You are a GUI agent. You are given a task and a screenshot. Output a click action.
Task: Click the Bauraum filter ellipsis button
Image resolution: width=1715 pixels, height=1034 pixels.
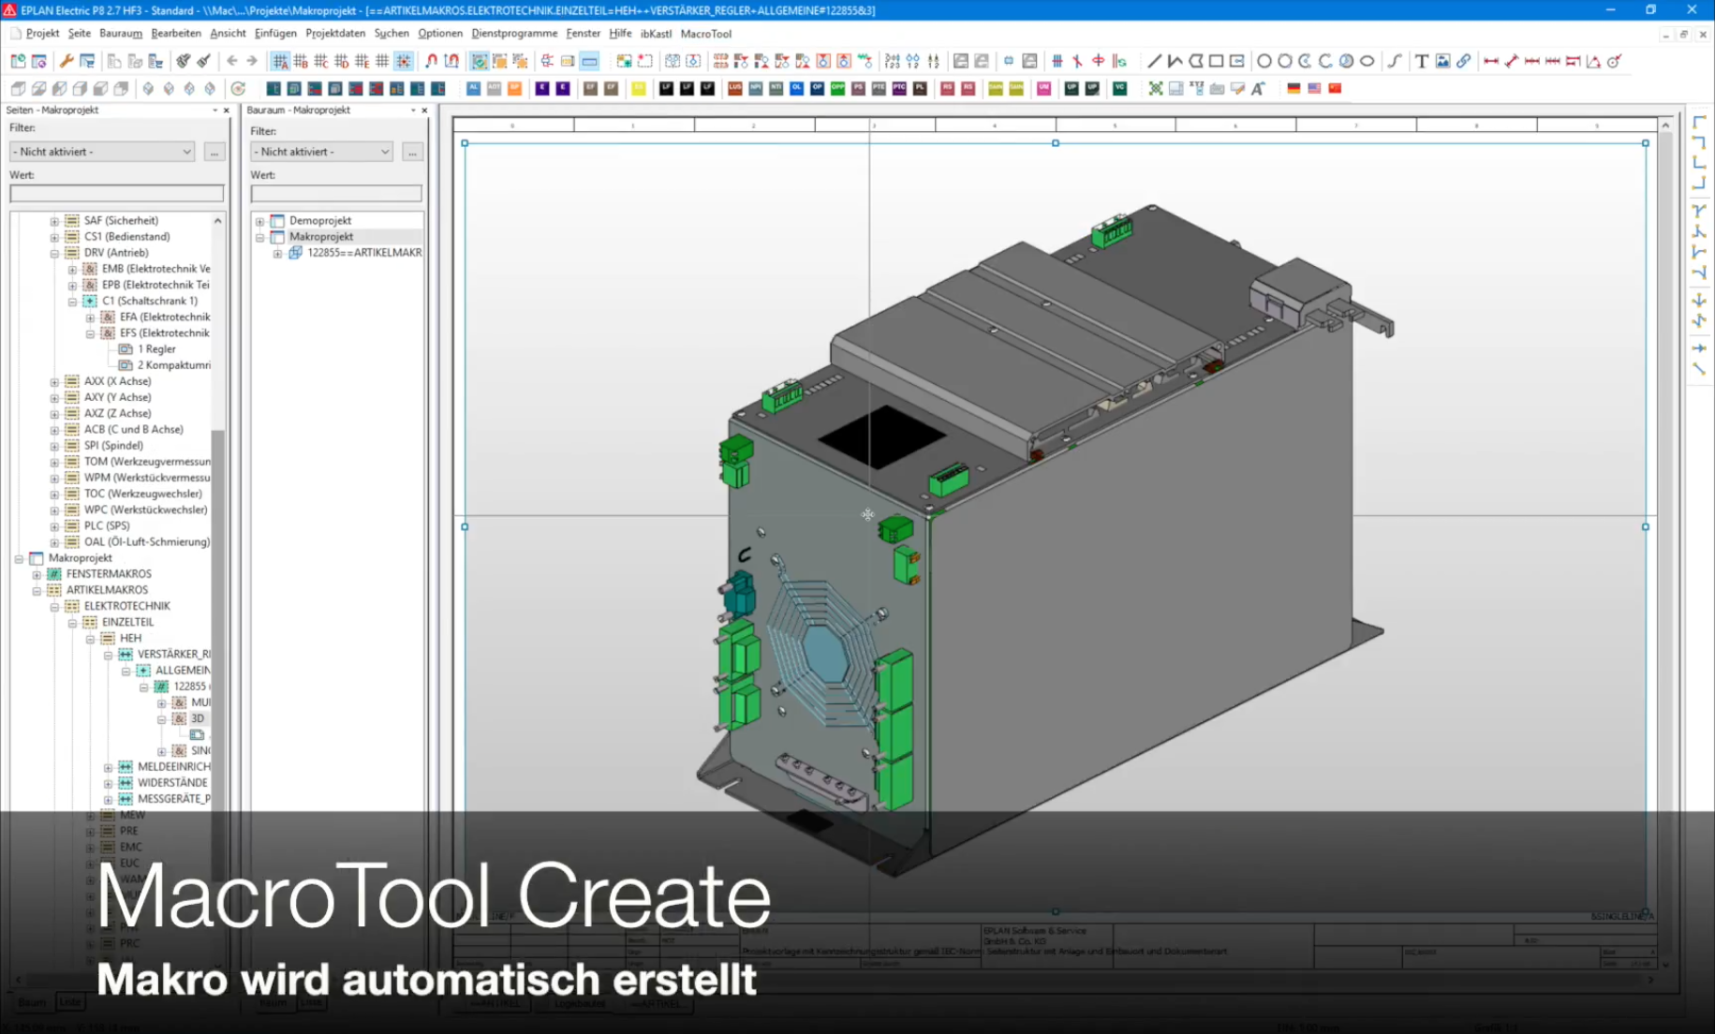412,152
